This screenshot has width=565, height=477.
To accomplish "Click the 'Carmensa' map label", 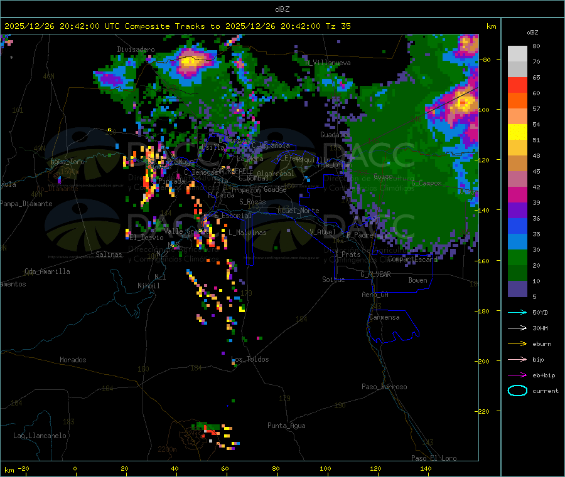I will pos(384,317).
